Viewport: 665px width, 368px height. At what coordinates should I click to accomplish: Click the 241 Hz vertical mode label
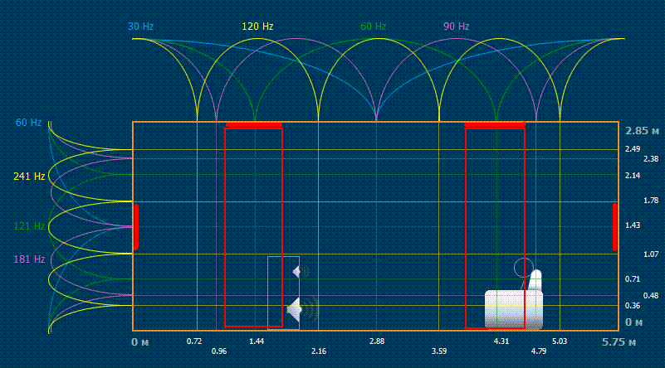(27, 177)
